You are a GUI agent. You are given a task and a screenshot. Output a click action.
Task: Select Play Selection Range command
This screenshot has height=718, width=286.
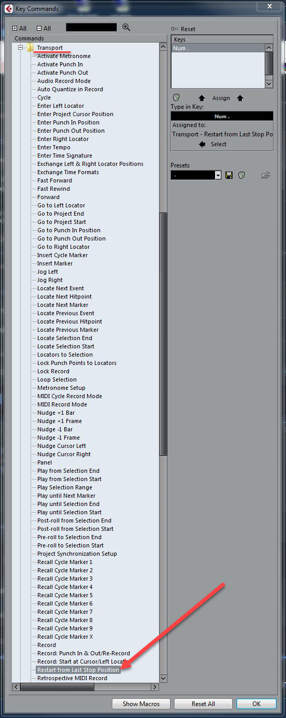(x=65, y=487)
